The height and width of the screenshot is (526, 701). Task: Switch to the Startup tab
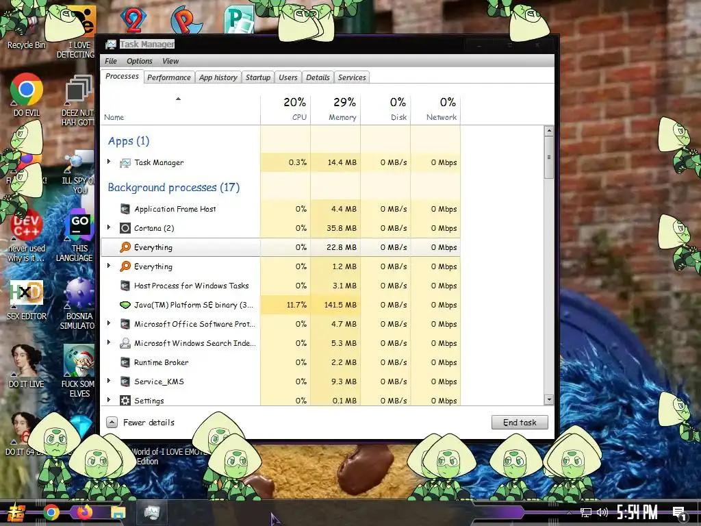[x=258, y=77]
